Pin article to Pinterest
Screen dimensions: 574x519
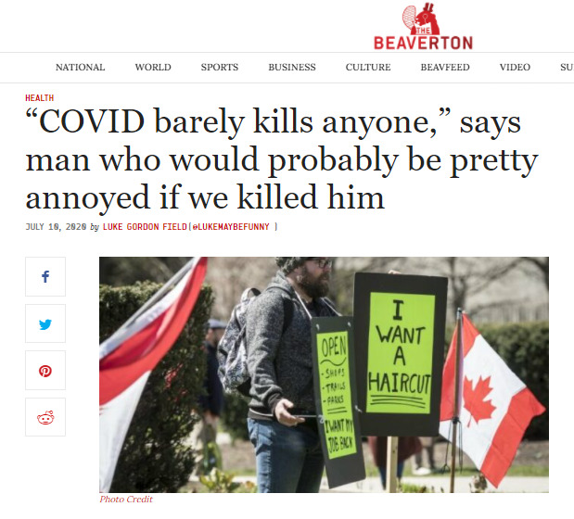click(x=45, y=371)
